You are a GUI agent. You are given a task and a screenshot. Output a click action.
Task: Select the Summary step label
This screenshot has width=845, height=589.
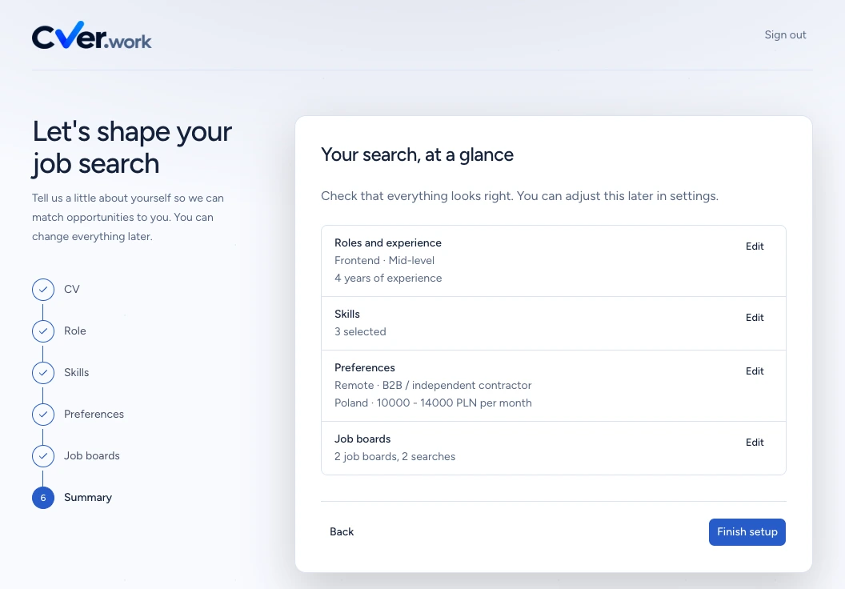88,498
